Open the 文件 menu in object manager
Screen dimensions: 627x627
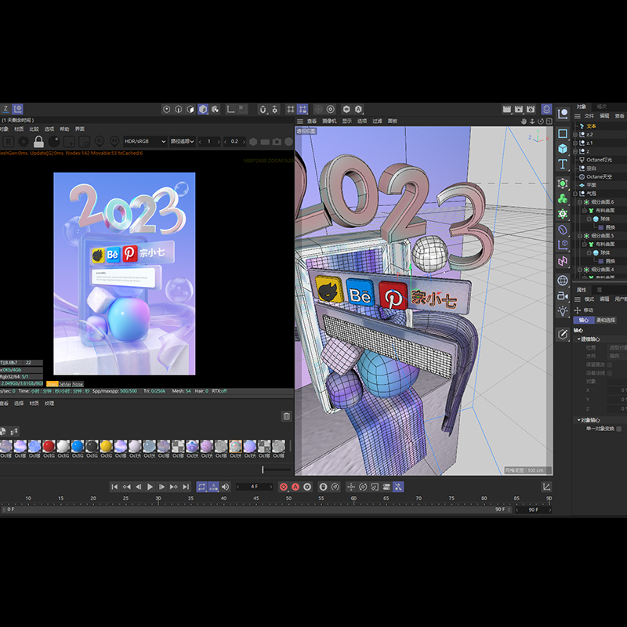coord(589,116)
